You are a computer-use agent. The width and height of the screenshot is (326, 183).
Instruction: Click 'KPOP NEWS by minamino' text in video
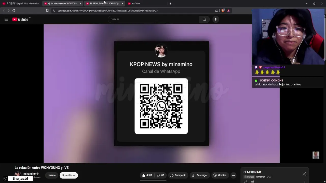(x=161, y=64)
